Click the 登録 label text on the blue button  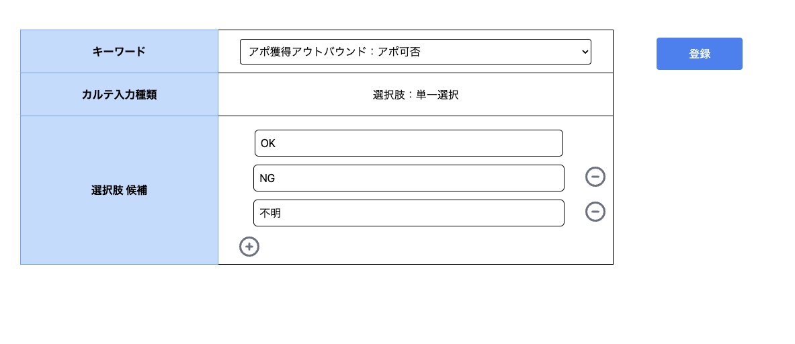click(x=700, y=54)
